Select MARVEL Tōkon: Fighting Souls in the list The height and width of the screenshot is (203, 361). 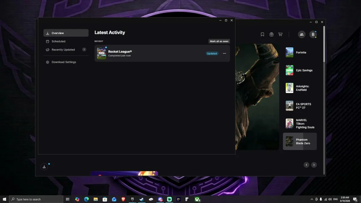click(x=300, y=123)
